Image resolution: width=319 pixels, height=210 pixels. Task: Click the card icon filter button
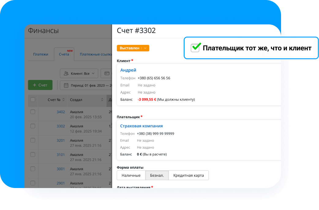pyautogui.click(x=107, y=74)
